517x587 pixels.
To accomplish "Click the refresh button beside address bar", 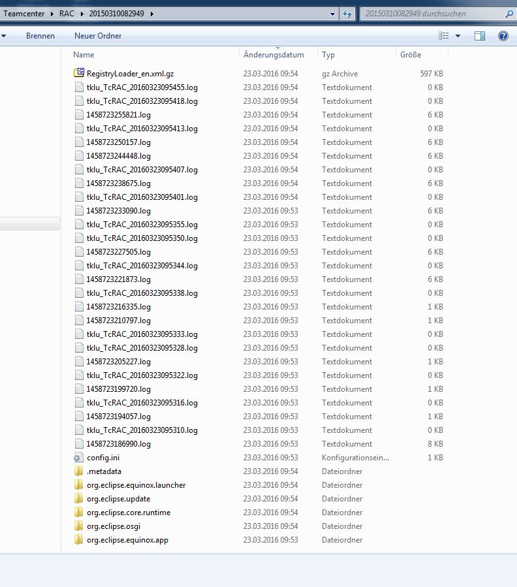I will pos(347,14).
